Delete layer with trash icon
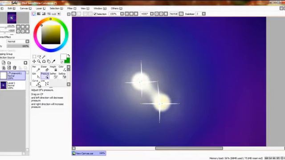Image resolution: width=285 pixels, height=160 pixels. [x=15, y=68]
